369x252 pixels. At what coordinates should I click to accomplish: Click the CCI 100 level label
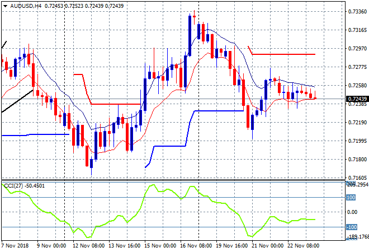pyautogui.click(x=351, y=197)
